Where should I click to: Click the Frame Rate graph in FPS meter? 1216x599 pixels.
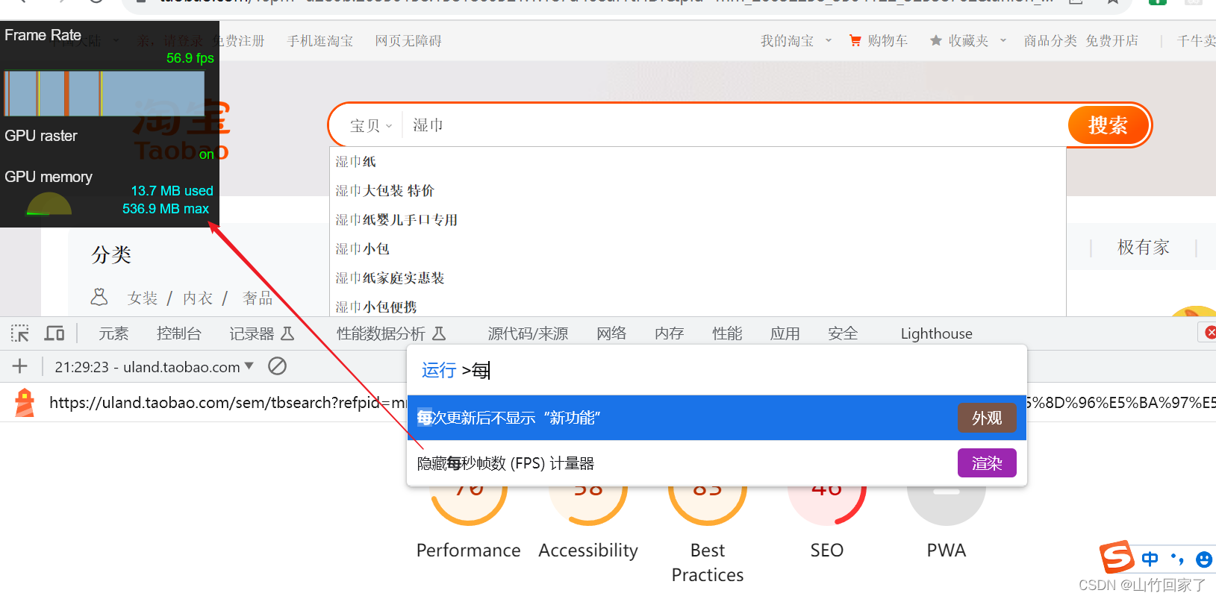[105, 93]
